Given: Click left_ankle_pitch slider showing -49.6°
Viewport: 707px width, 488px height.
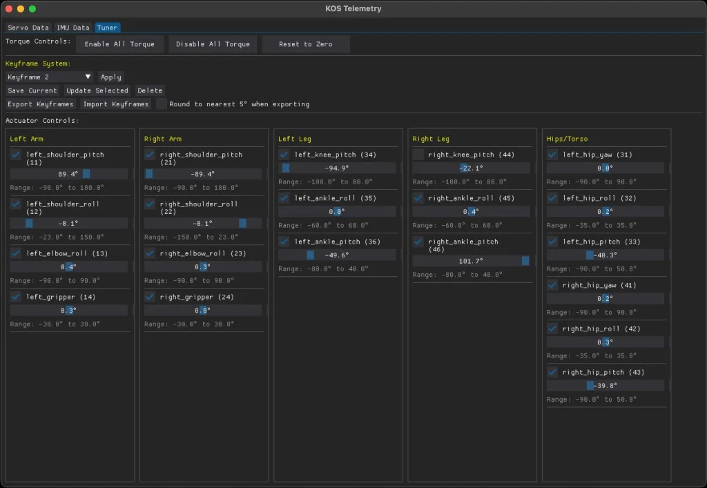Looking at the screenshot, I should point(337,255).
